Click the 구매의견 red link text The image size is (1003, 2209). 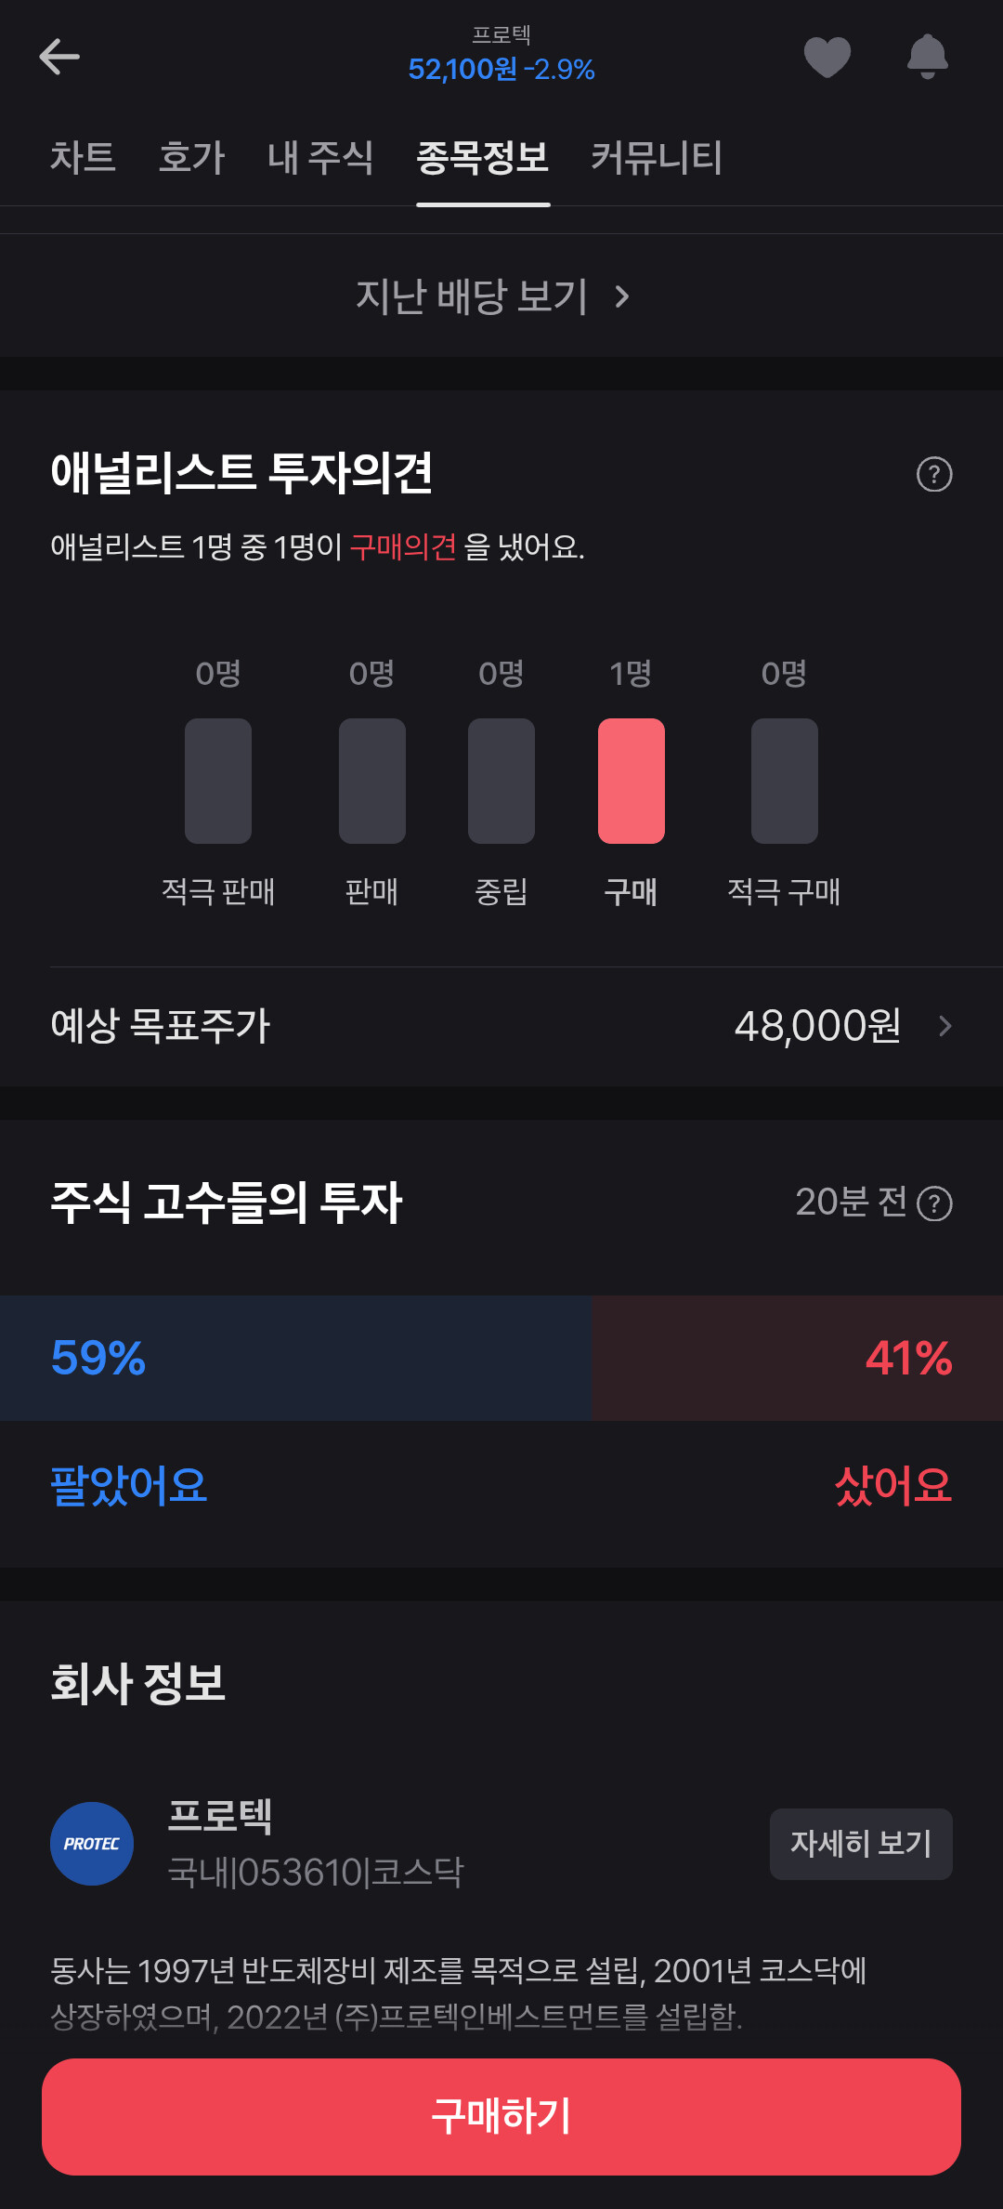coord(403,547)
